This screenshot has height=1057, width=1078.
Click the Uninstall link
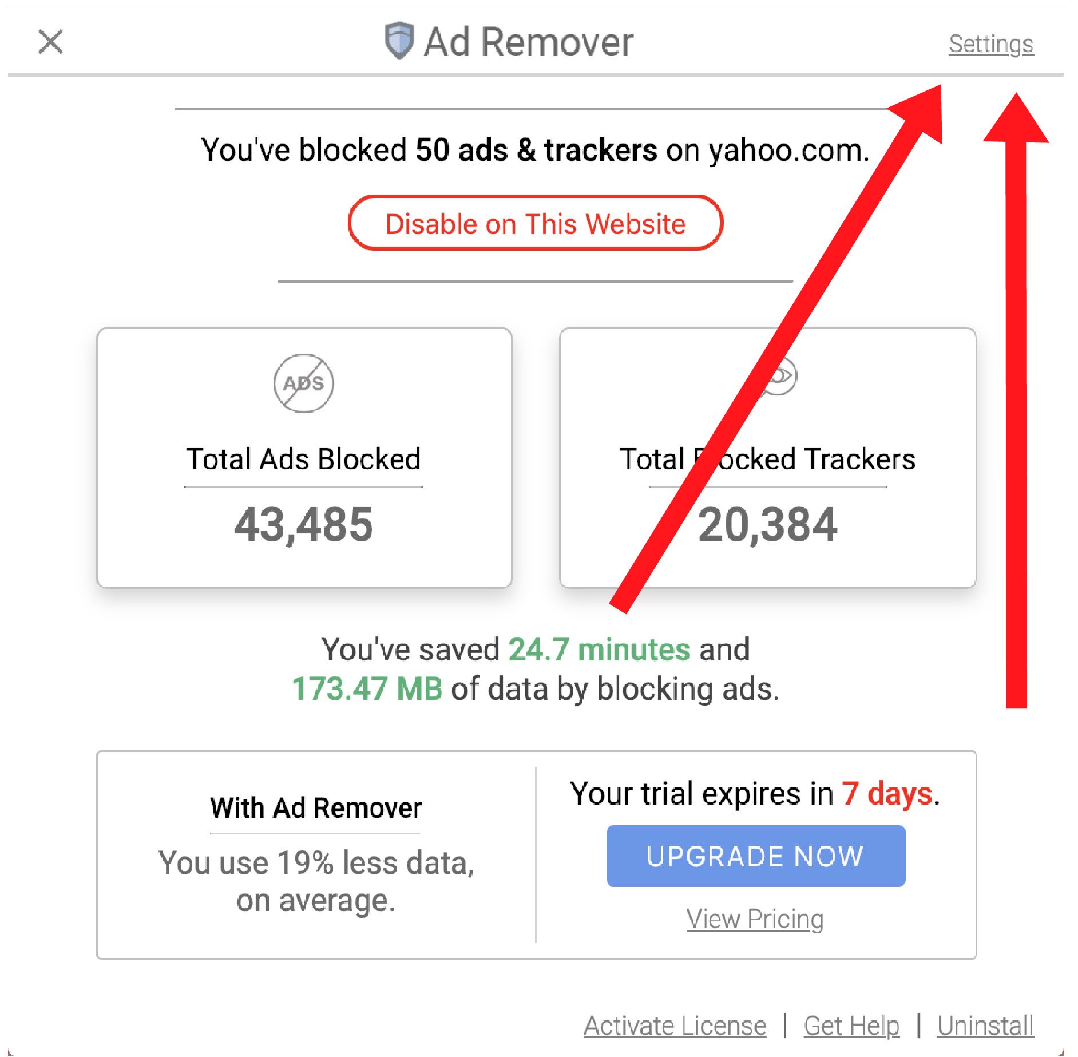(985, 1025)
